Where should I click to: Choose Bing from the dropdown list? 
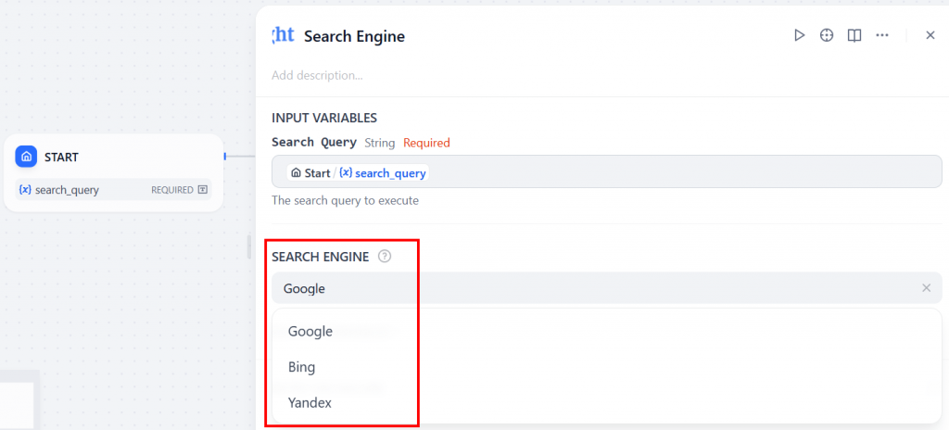coord(302,367)
